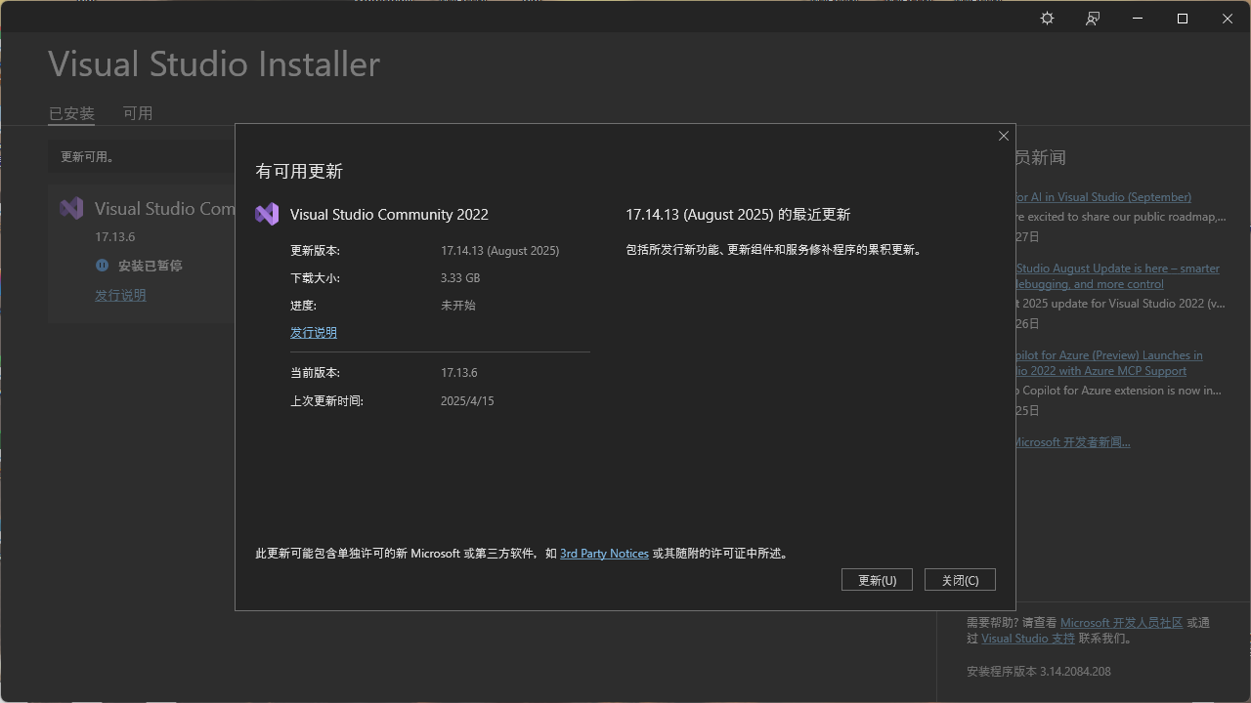Click the download size value 3.33 GB

[x=460, y=278]
